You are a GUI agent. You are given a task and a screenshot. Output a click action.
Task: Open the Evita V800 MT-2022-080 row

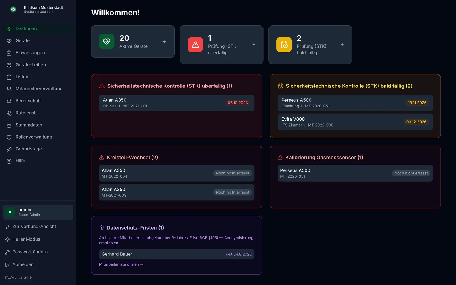[x=355, y=122]
